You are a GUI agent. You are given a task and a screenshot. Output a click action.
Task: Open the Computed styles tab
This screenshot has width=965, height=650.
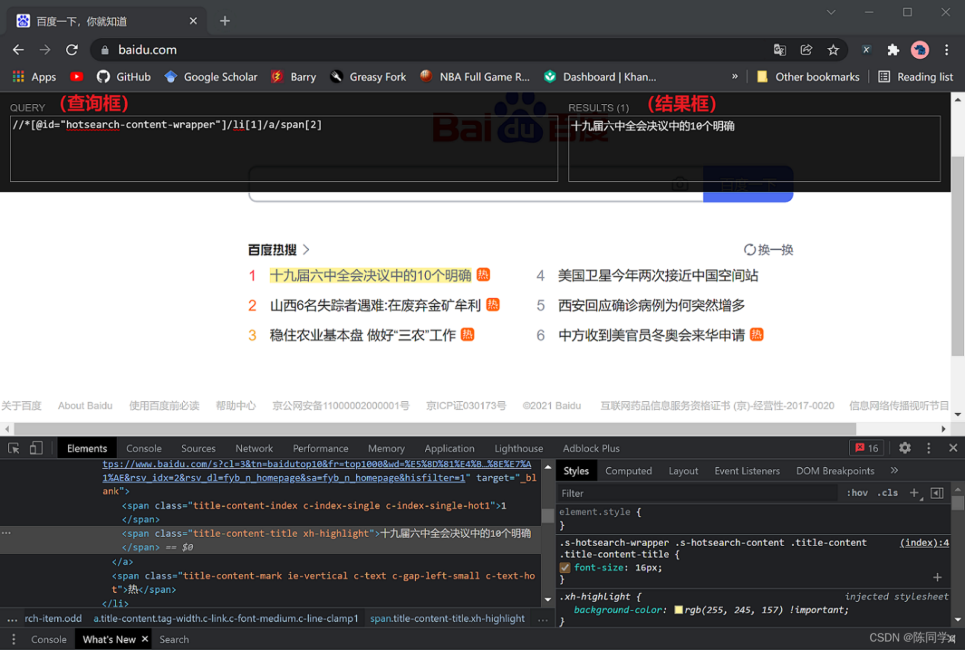(628, 471)
